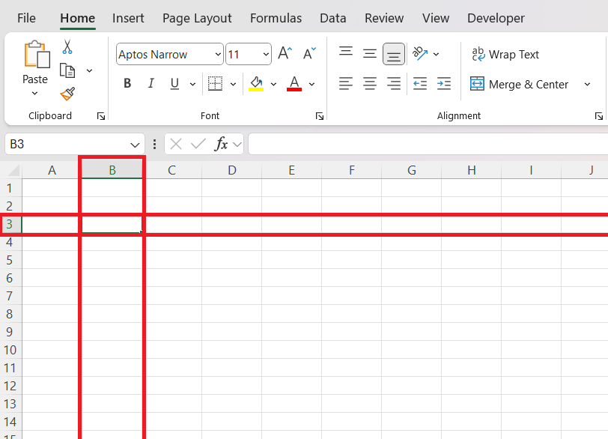This screenshot has height=439, width=608.
Task: Open the Paste options dropdown arrow
Action: 35,94
